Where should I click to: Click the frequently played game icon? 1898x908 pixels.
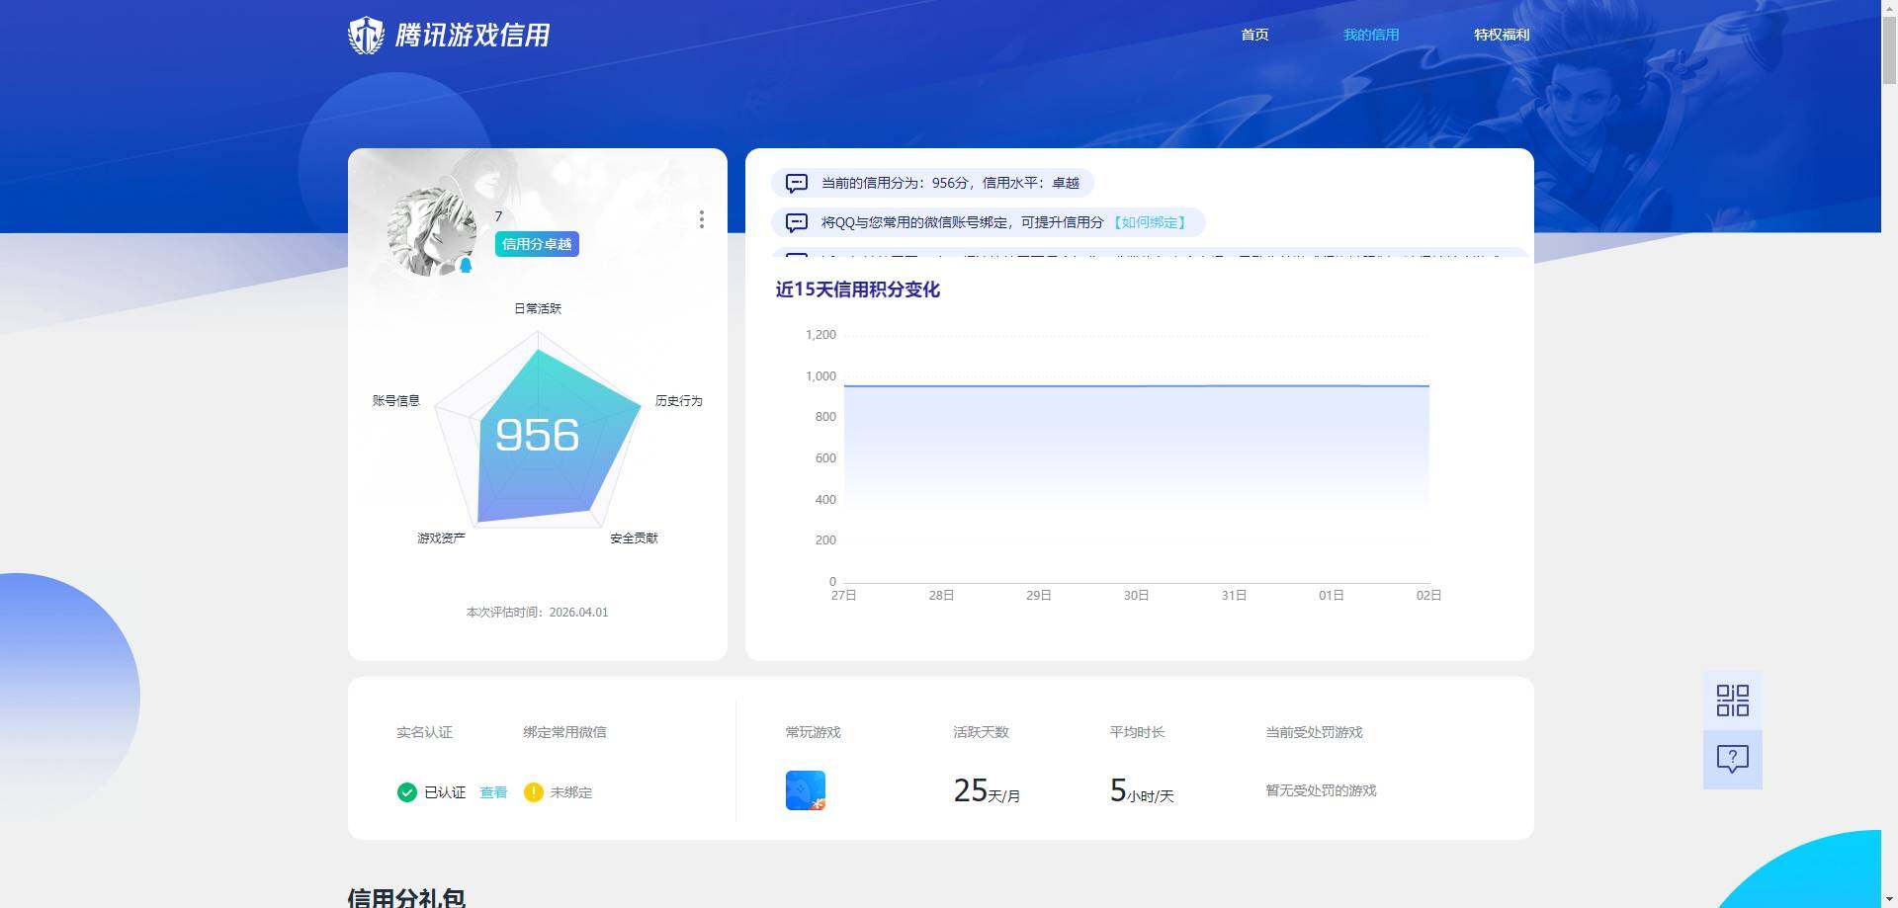click(806, 790)
